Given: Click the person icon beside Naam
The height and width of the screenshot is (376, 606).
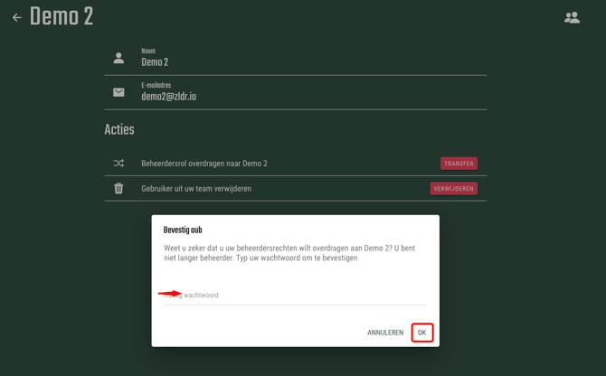Looking at the screenshot, I should tap(118, 58).
